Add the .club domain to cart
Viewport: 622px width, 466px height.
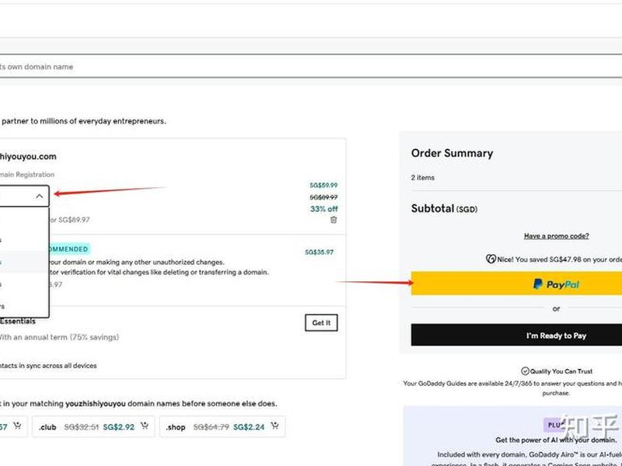click(x=145, y=426)
